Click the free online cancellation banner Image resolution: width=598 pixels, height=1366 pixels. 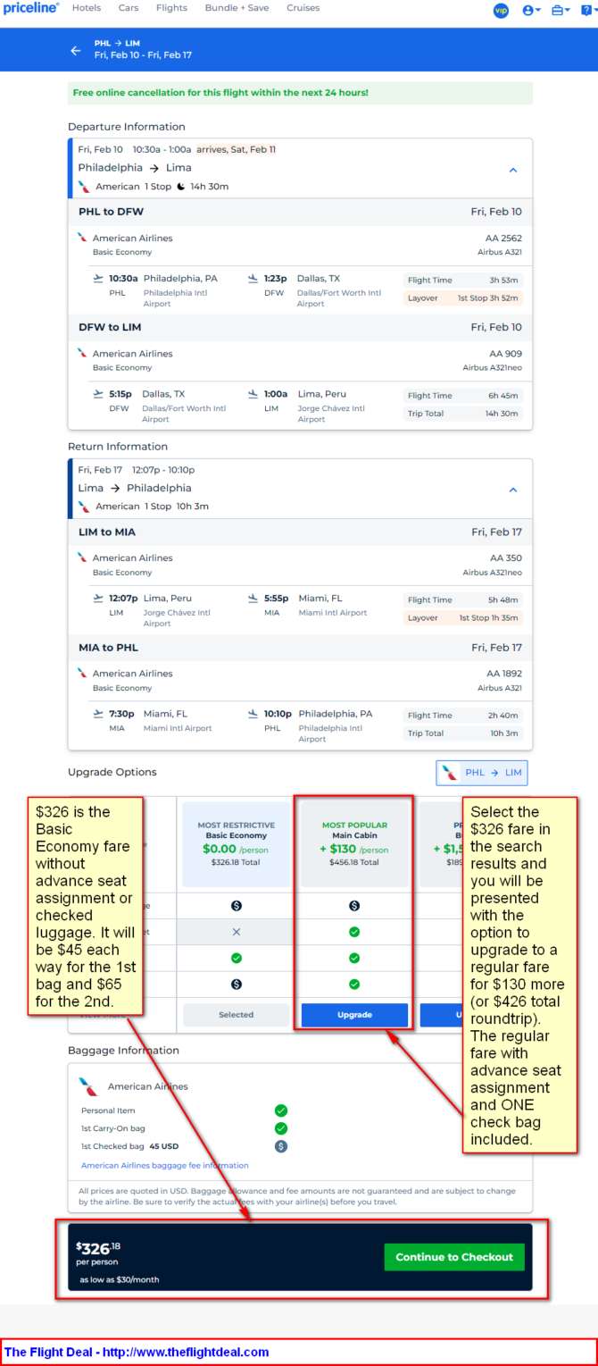coord(300,93)
